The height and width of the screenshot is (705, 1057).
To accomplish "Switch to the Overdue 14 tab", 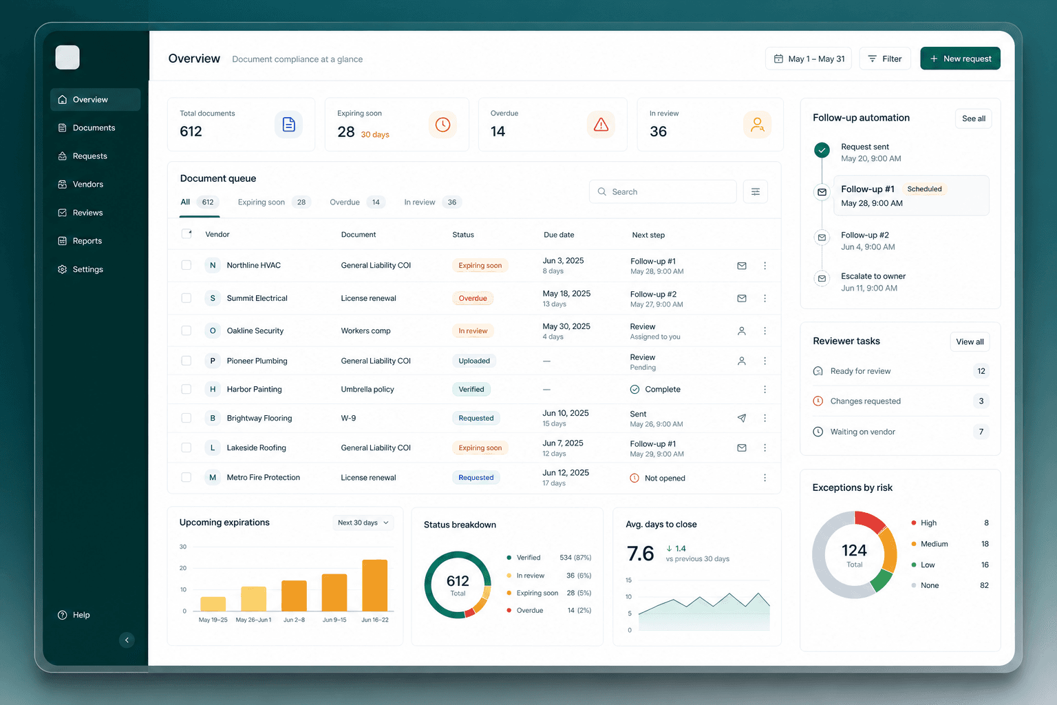I will point(357,202).
